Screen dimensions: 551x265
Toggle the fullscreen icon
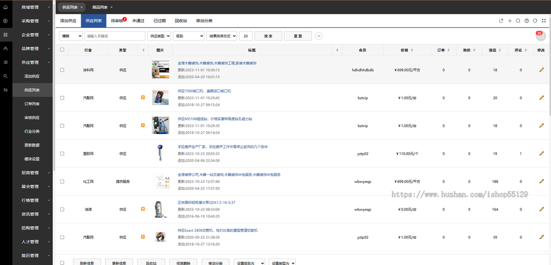click(544, 21)
